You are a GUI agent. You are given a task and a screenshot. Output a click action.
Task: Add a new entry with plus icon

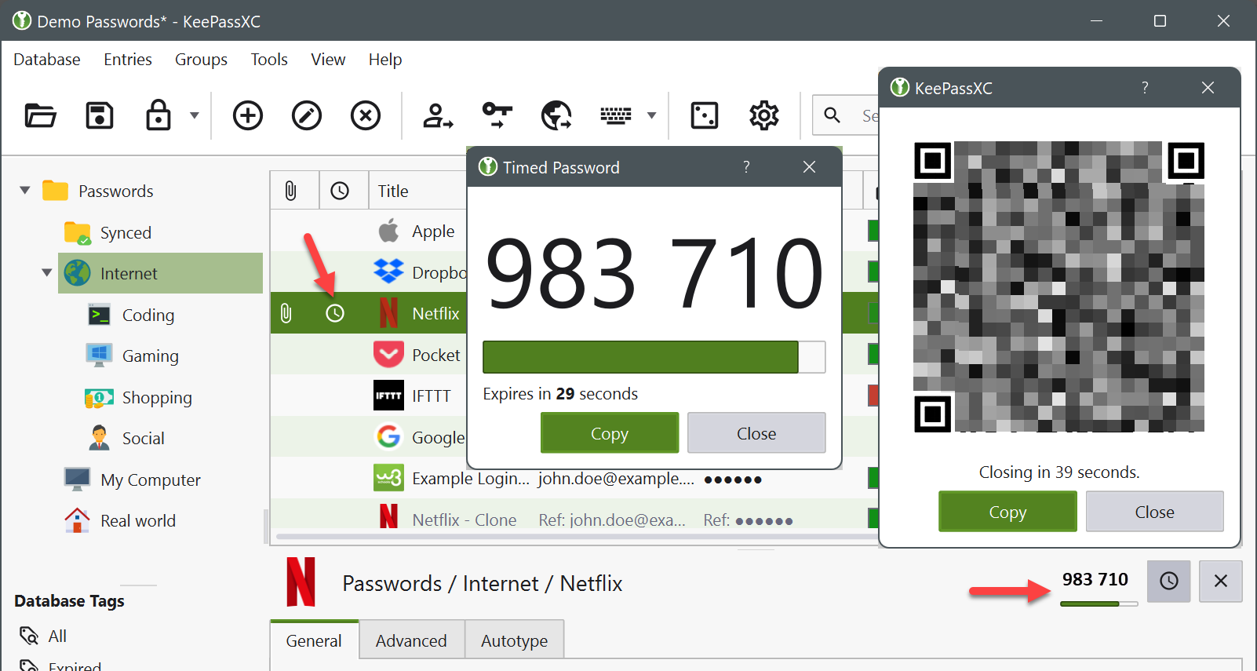(248, 116)
